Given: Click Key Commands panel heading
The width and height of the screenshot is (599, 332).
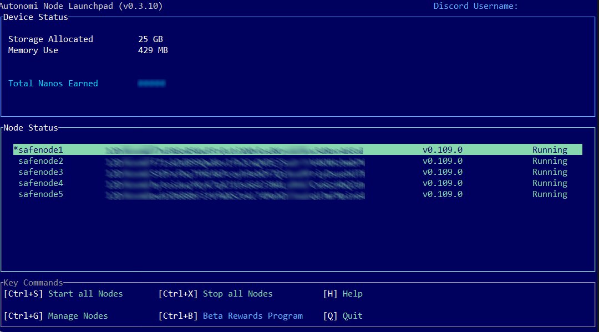Looking at the screenshot, I should point(33,282).
